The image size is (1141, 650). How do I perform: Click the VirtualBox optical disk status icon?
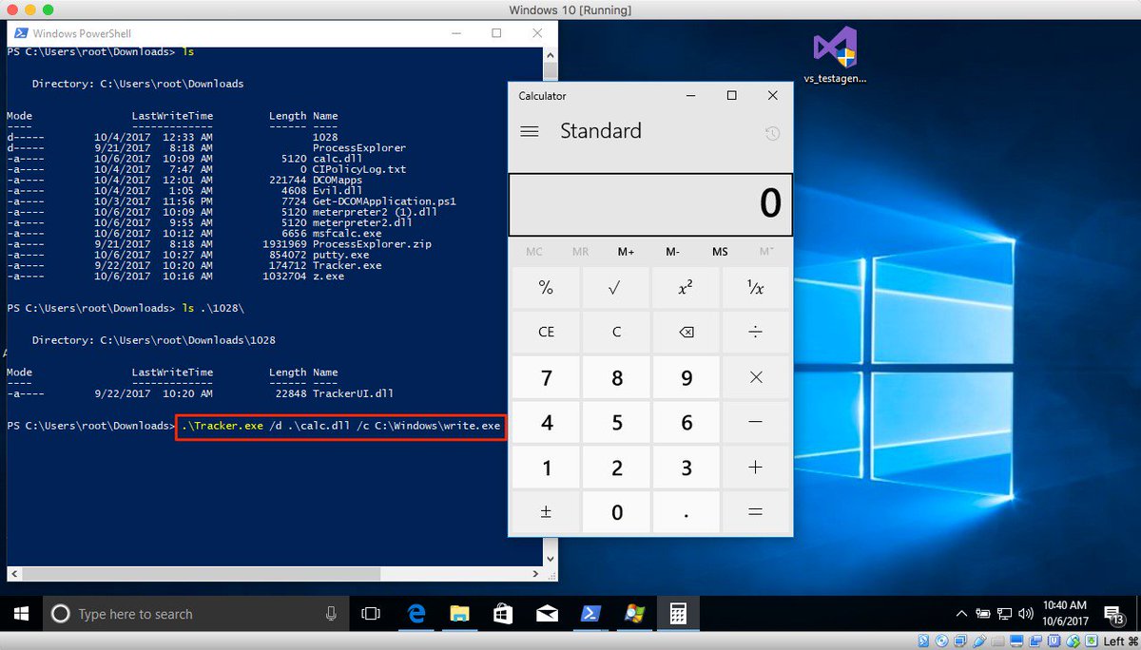[x=939, y=641]
